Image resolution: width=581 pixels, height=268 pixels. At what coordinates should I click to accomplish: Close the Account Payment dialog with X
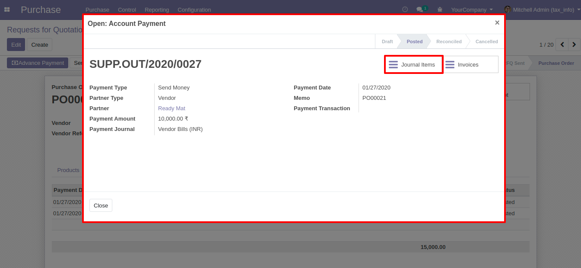(497, 23)
